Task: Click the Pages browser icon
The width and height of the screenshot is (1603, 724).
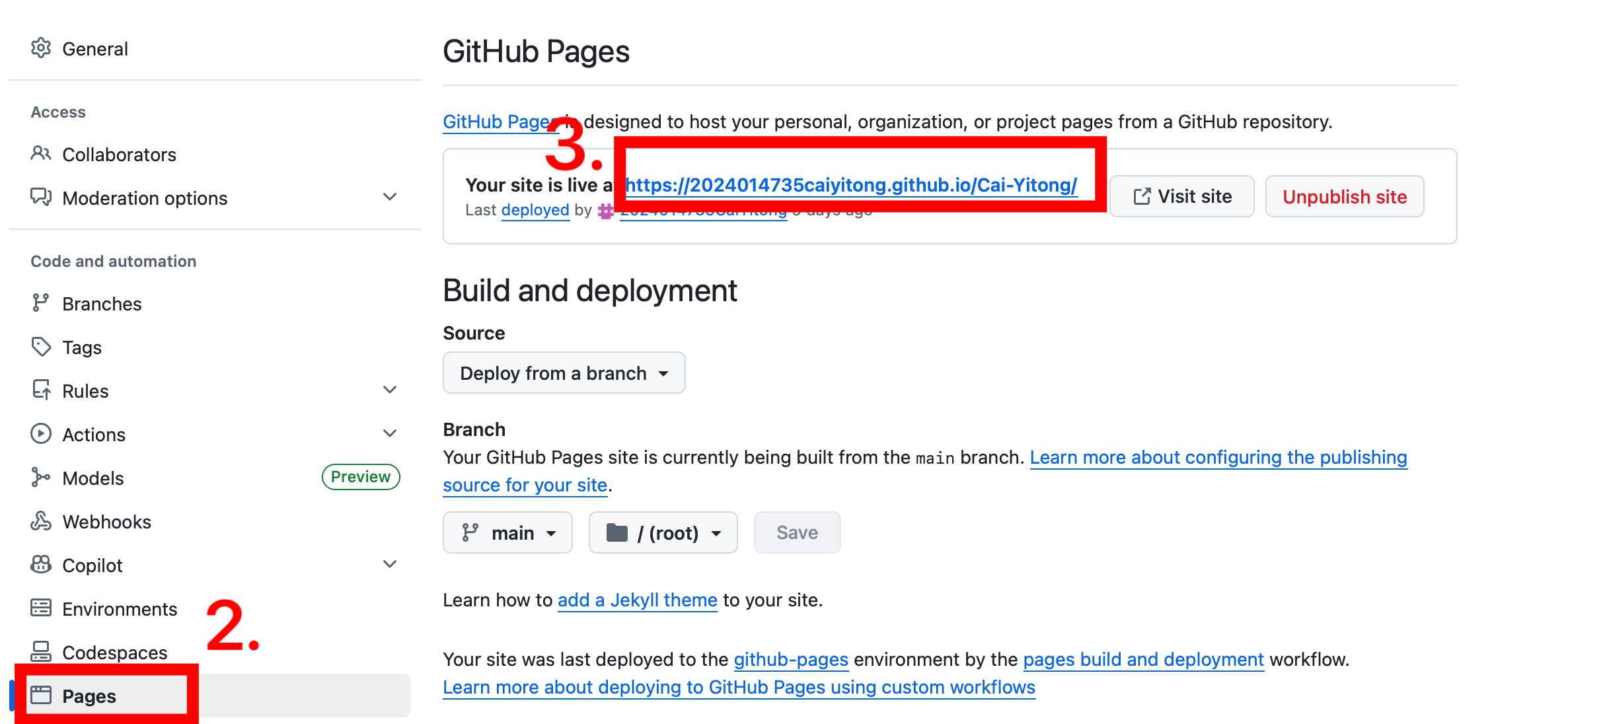Action: 41,696
